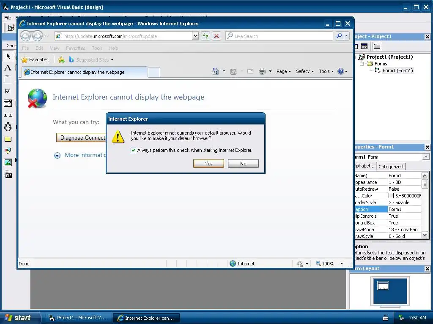Click the Add to Favorites Bar icon
The image size is (433, 324).
[x=61, y=59]
